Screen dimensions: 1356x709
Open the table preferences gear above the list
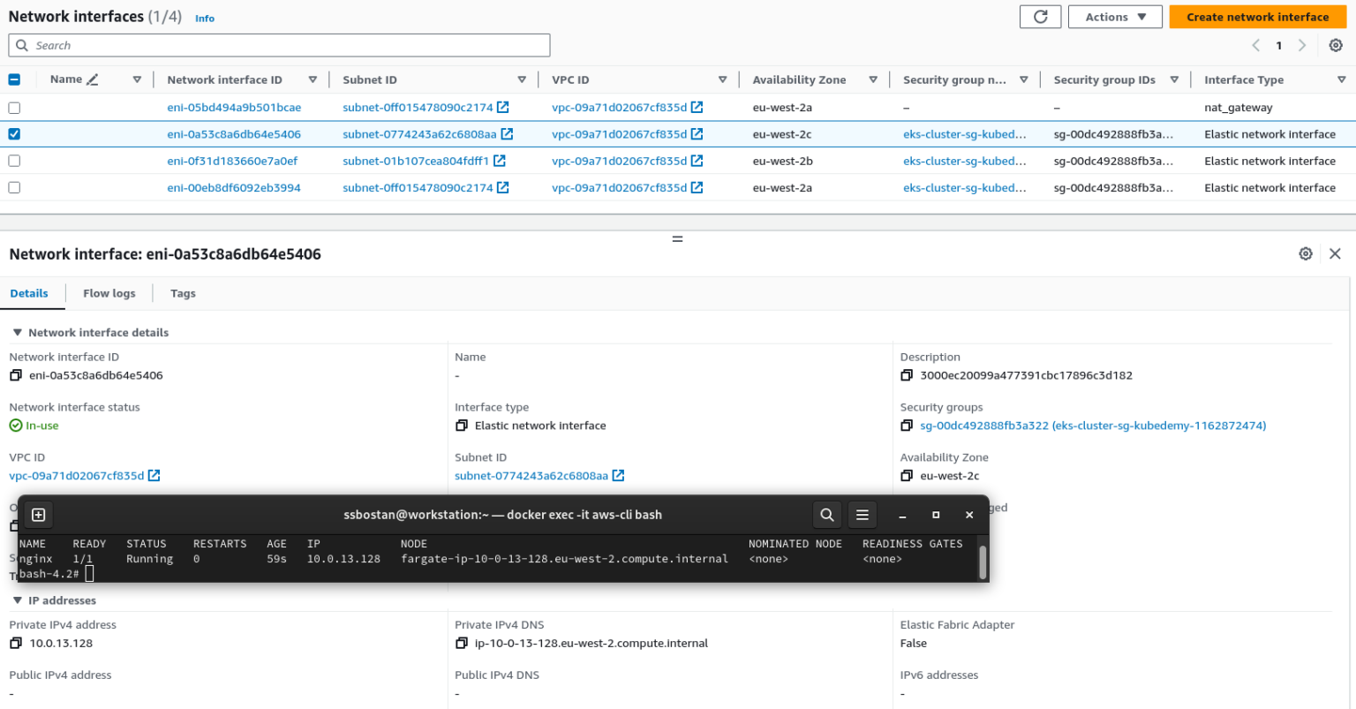(x=1336, y=44)
